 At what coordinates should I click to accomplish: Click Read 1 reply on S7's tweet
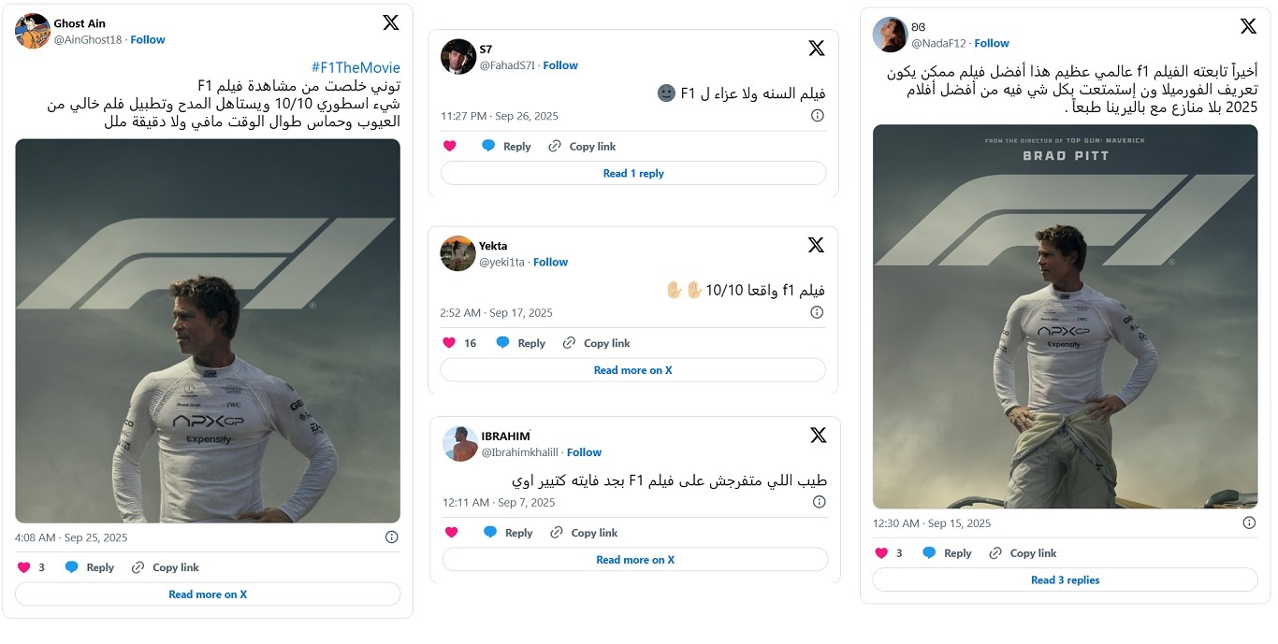click(633, 173)
